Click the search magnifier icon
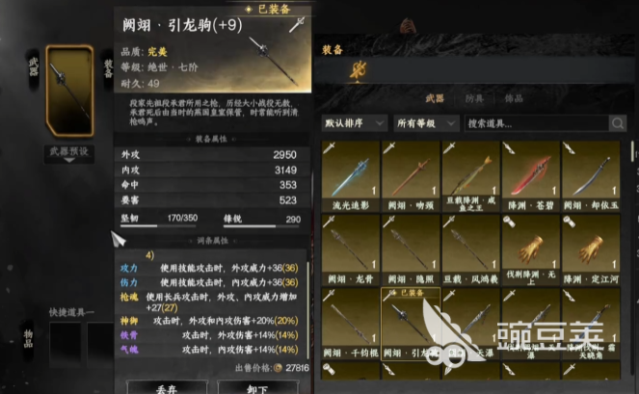639x394 pixels. [x=618, y=123]
